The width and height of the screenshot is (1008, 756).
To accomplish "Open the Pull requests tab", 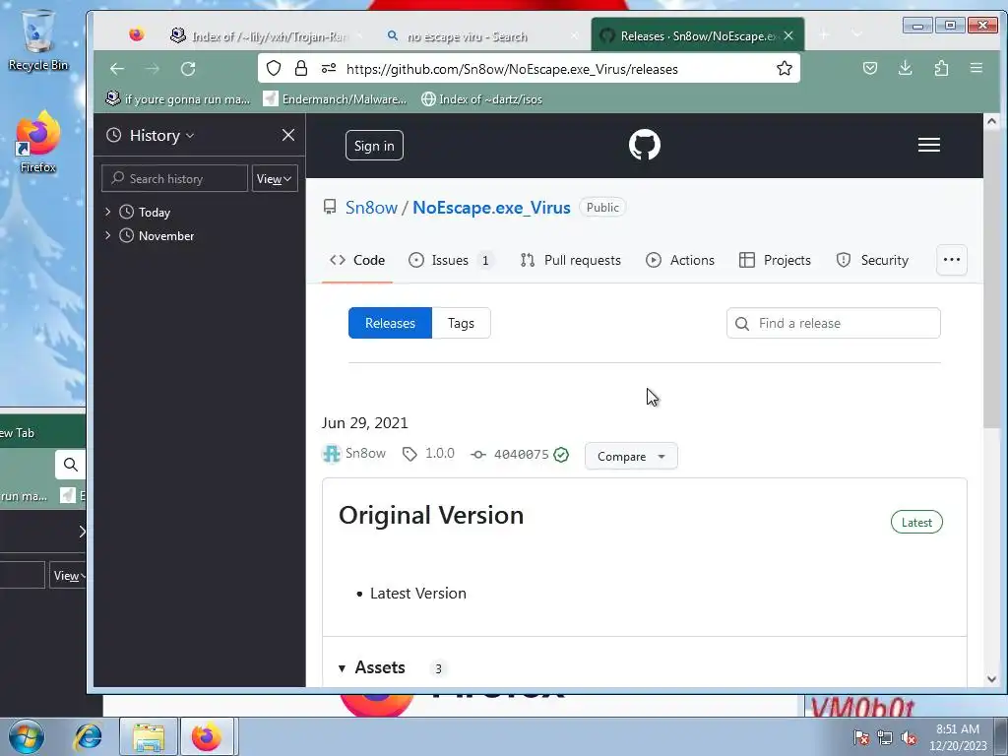I will tap(570, 260).
